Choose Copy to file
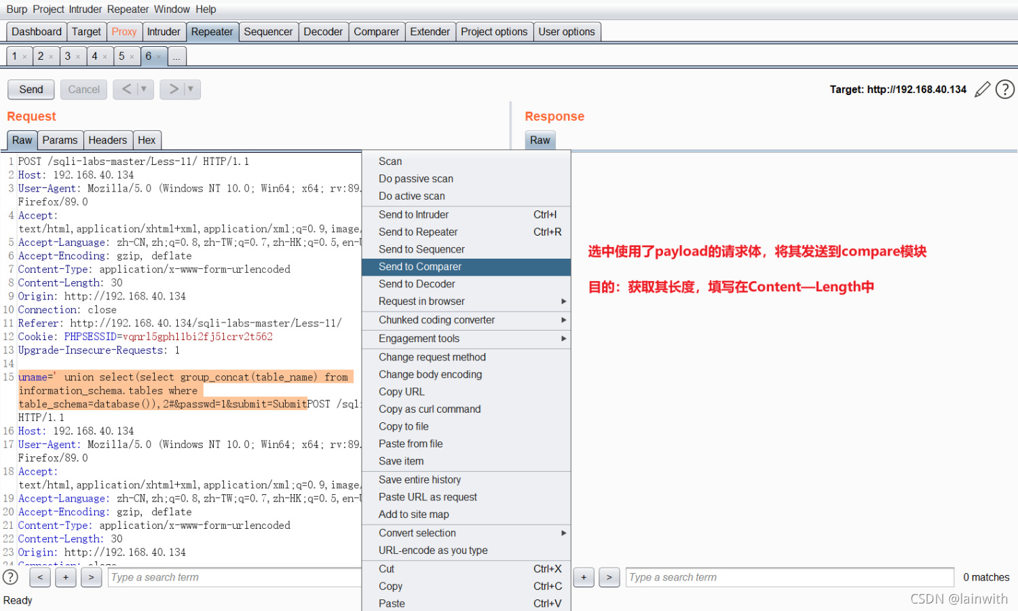Screen dimensions: 1018x611 [466, 426]
